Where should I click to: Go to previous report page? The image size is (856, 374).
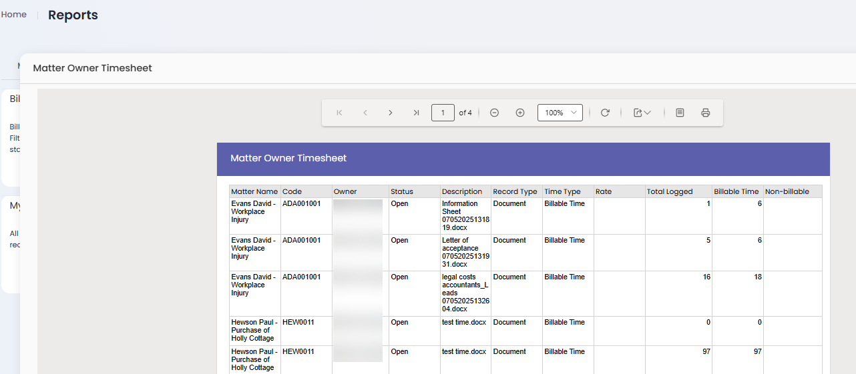(x=365, y=113)
